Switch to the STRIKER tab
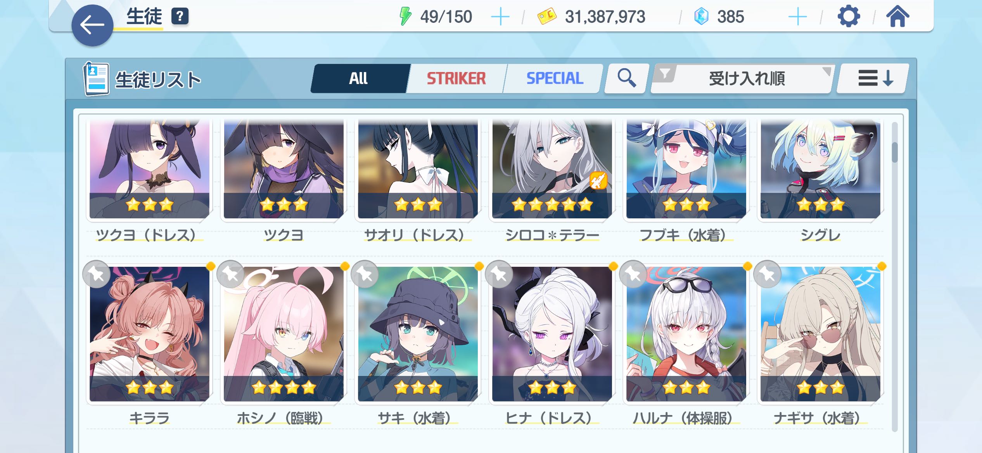Image resolution: width=982 pixels, height=453 pixels. 456,79
